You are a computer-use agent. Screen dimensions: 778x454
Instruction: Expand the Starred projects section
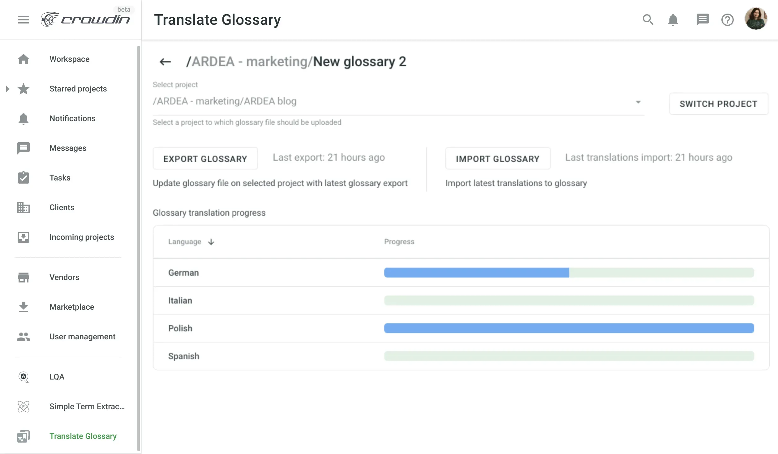coord(7,89)
